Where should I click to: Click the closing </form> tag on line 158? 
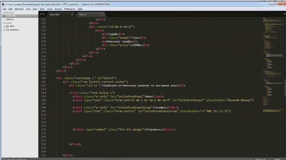[x=75, y=144]
